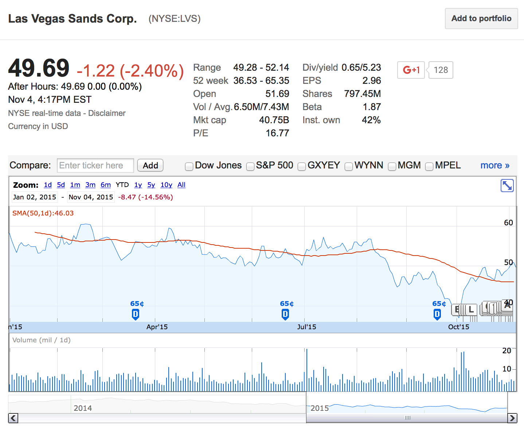
Task: Open the dividend marker before Apr'15
Action: pyautogui.click(x=135, y=314)
